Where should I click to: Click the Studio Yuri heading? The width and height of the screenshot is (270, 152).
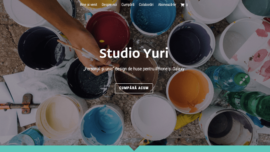134,53
